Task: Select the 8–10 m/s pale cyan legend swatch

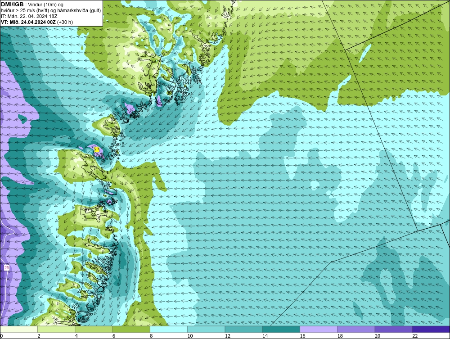Action: (169, 329)
